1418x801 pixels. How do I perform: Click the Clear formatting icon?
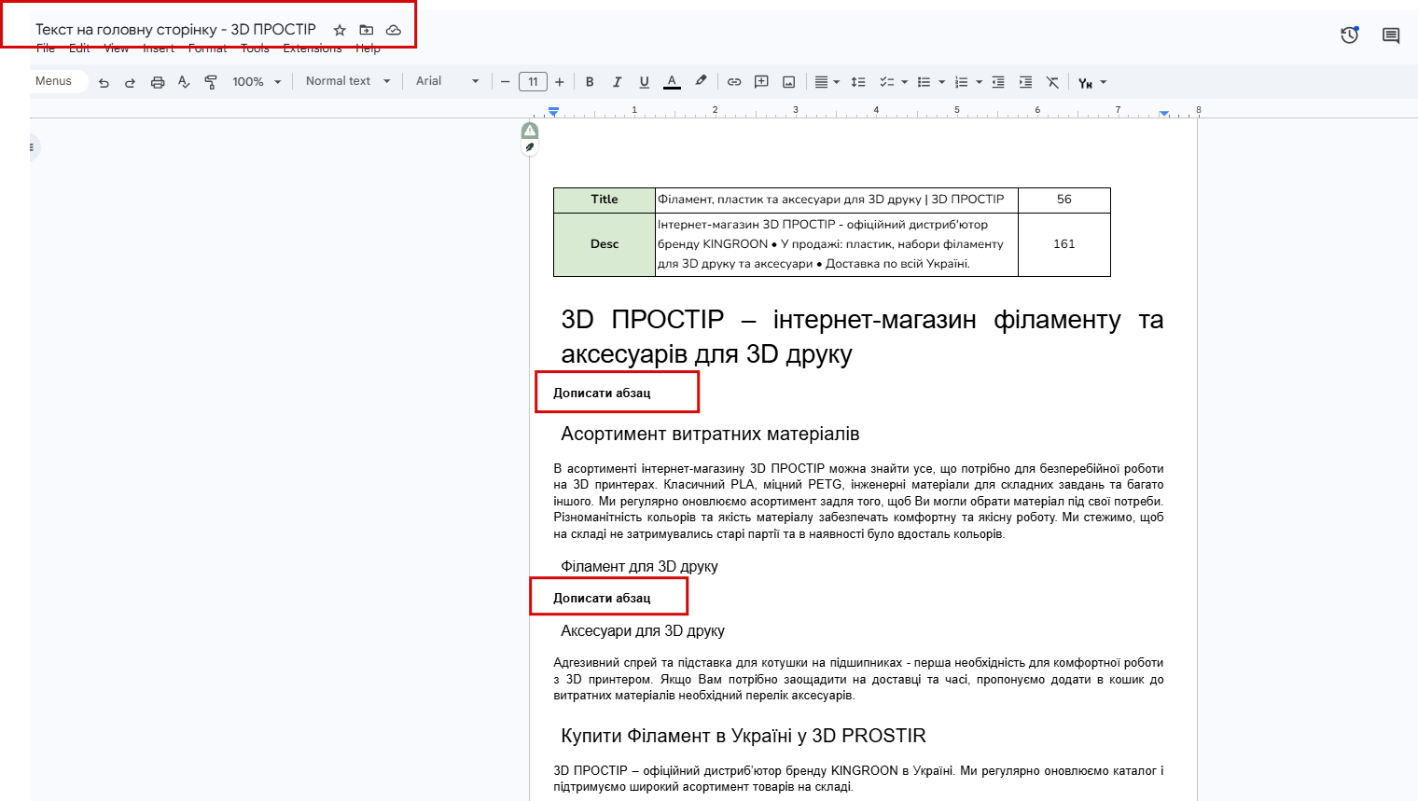[1052, 82]
